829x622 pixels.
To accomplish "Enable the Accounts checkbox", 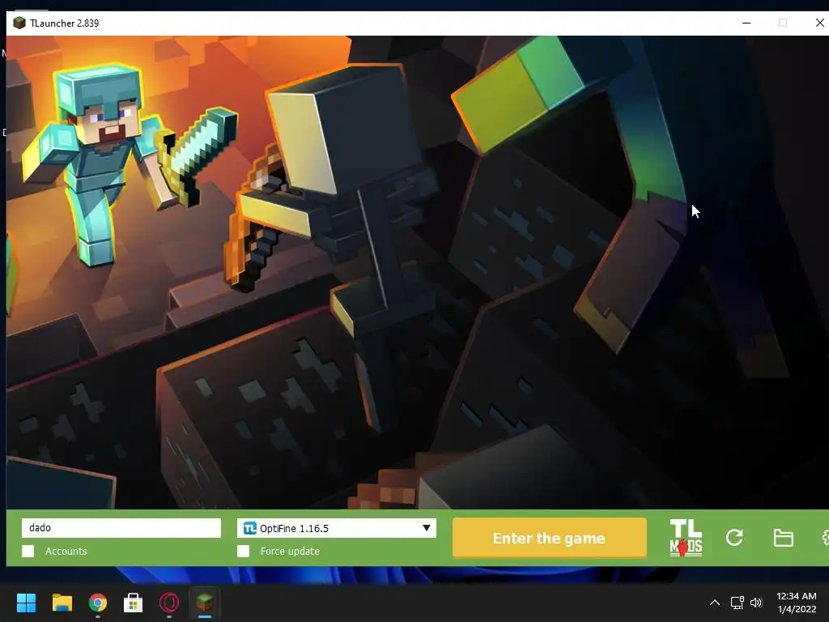I will [28, 551].
